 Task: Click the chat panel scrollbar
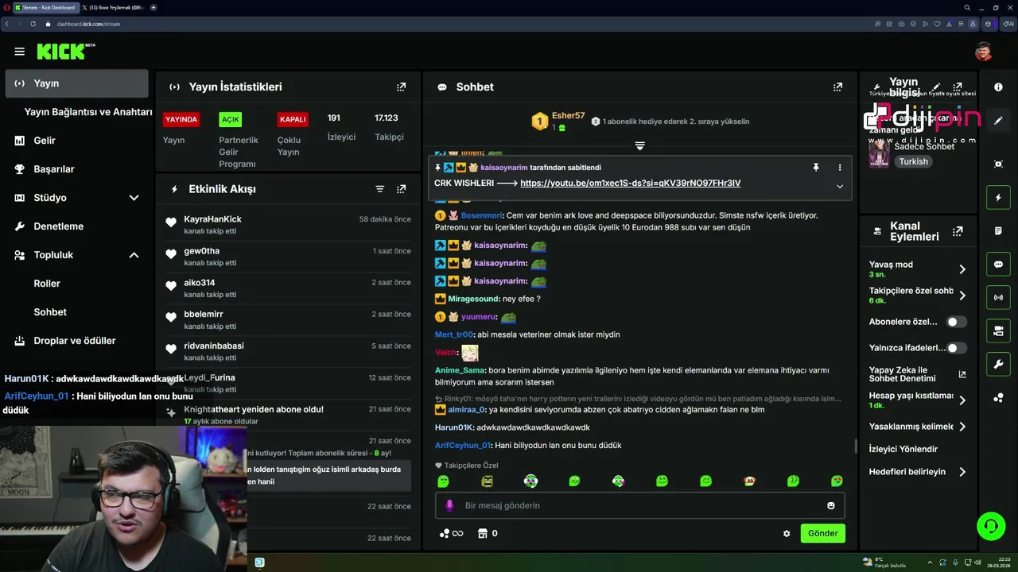pyautogui.click(x=856, y=446)
